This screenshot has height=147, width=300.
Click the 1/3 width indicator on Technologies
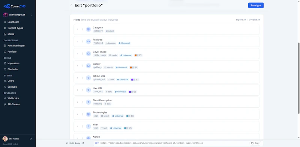(x=130, y=116)
